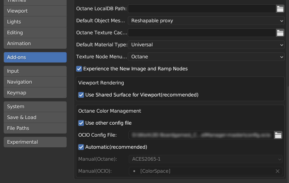Browse for OCIO Config File
289x183 pixels.
coord(278,135)
